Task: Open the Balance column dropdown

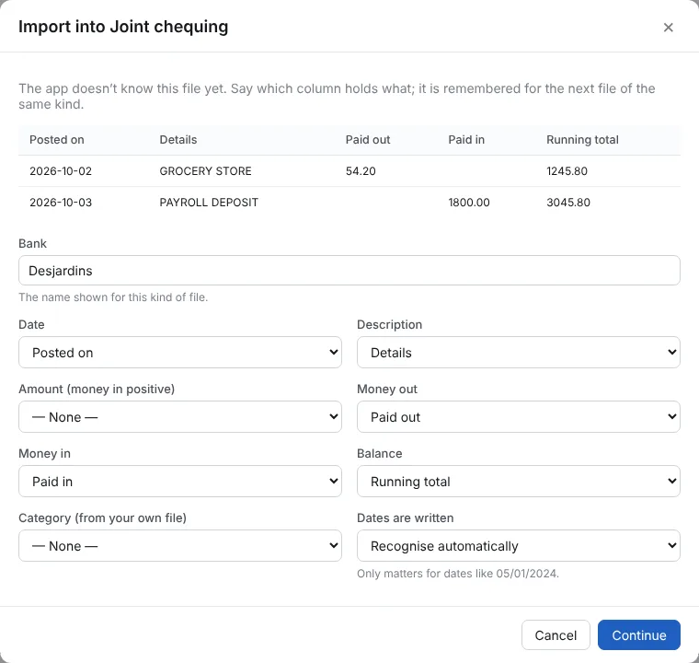Action: (519, 482)
